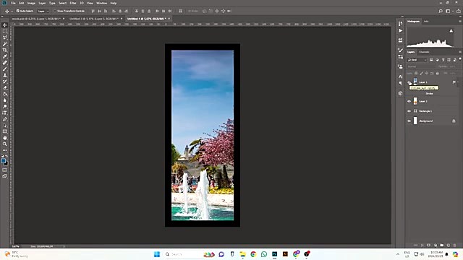The width and height of the screenshot is (463, 260).
Task: Open the Layer menu
Action: click(x=42, y=3)
